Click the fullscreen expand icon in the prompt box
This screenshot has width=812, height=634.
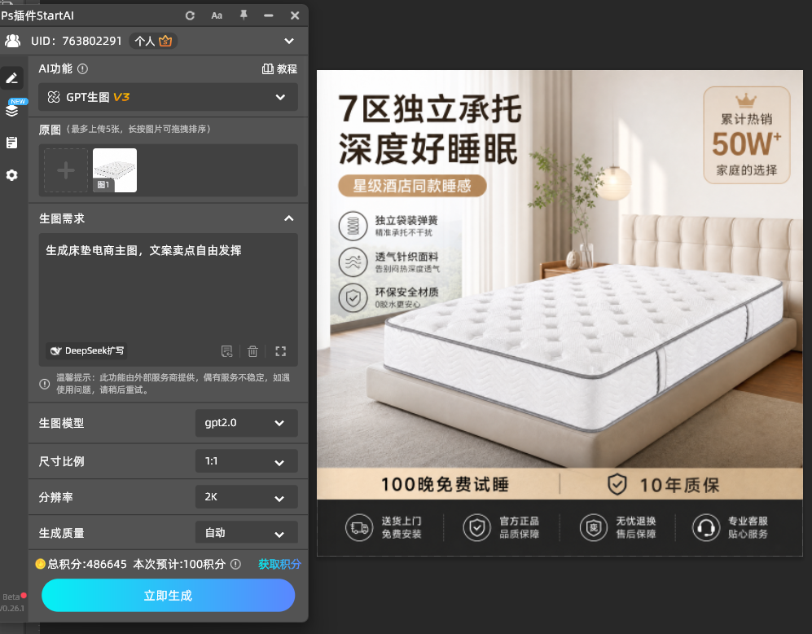tap(281, 351)
